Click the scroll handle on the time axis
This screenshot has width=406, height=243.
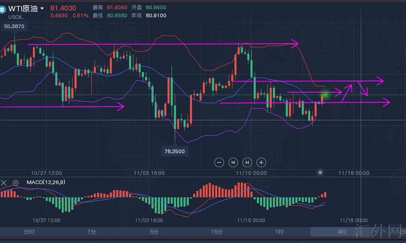click(x=320, y=172)
